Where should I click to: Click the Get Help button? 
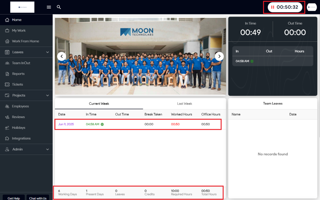click(14, 198)
